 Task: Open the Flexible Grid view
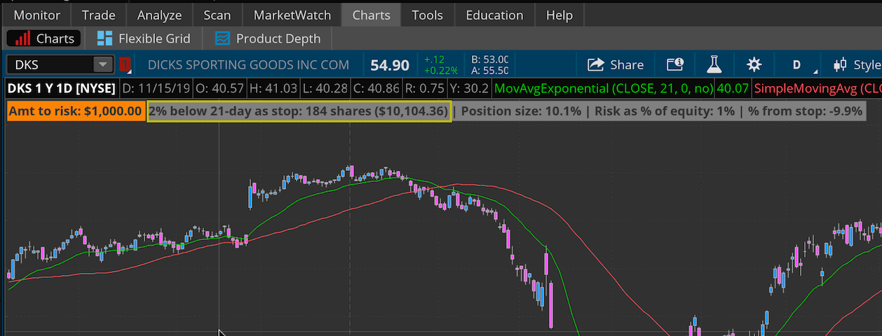click(x=144, y=38)
